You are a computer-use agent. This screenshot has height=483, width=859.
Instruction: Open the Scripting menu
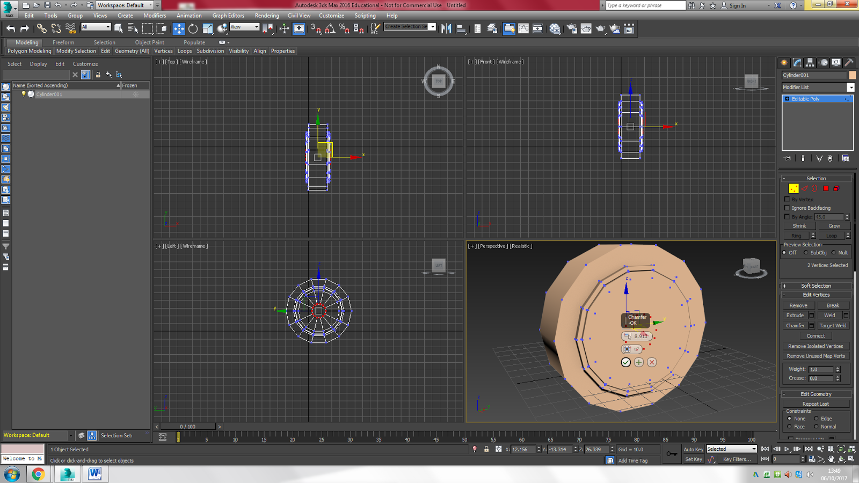[x=365, y=16]
